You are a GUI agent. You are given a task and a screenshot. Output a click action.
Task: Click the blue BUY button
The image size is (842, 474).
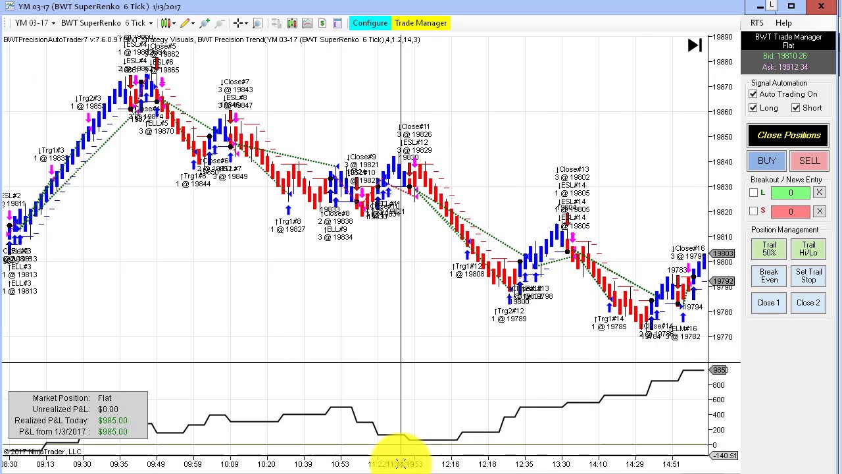pos(767,161)
